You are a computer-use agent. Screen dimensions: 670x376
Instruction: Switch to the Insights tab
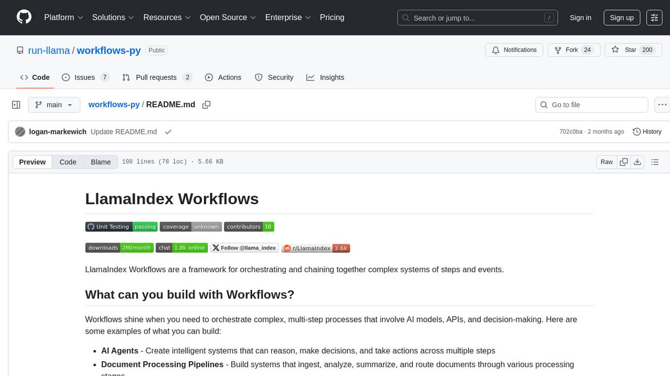pyautogui.click(x=325, y=77)
